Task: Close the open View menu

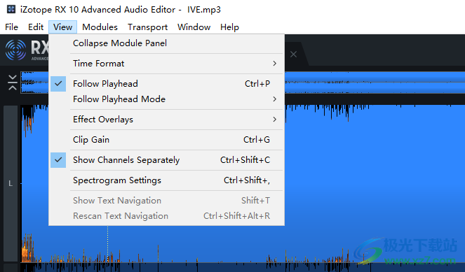Action: (x=62, y=27)
